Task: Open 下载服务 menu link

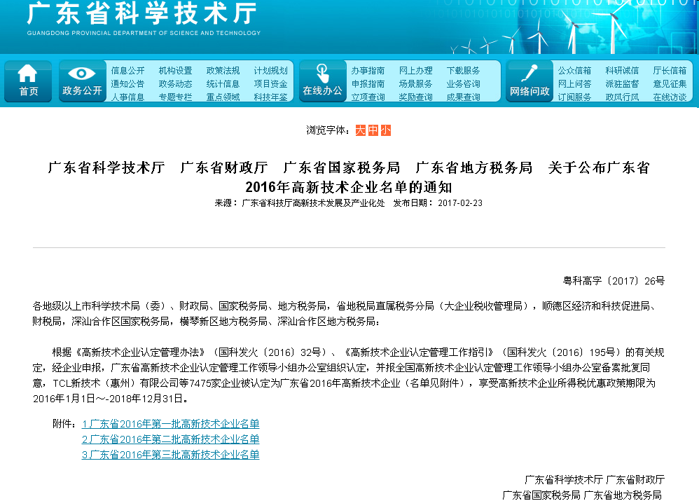Action: [463, 71]
